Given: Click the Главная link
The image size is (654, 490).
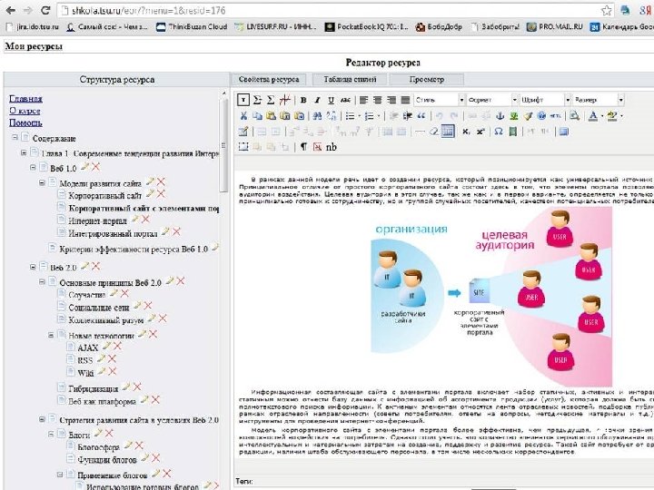Looking at the screenshot, I should pyautogui.click(x=25, y=99).
